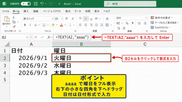This screenshot has width=182, height=102.
Task: Open the Borders dropdown arrow
Action: [48, 25]
